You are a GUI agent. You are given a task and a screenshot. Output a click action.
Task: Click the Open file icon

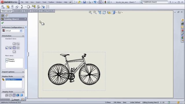click(x=79, y=2)
